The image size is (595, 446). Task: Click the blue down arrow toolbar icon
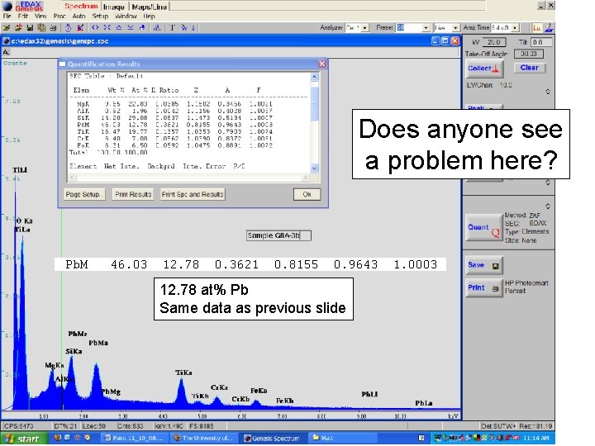point(193,28)
